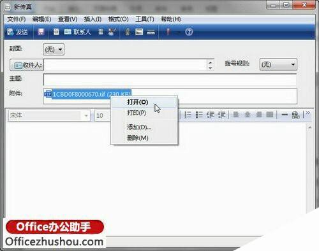319x251 pixels.
Task: Choose 添加(D)... from the context menu
Action: click(x=144, y=127)
